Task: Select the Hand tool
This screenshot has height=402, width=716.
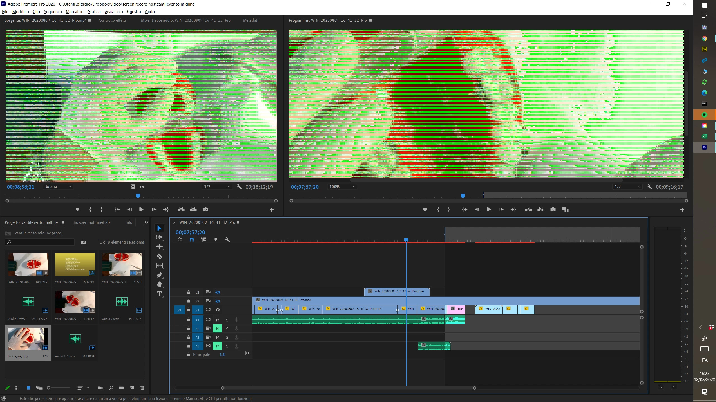Action: coord(159,284)
